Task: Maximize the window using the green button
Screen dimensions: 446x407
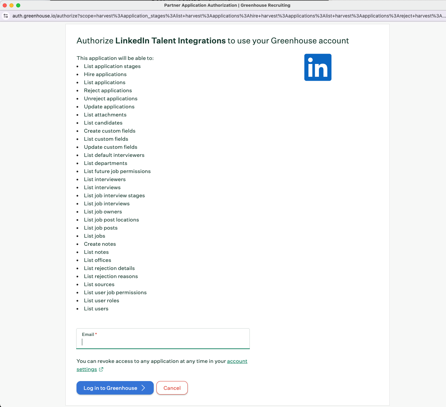Action: (x=18, y=5)
